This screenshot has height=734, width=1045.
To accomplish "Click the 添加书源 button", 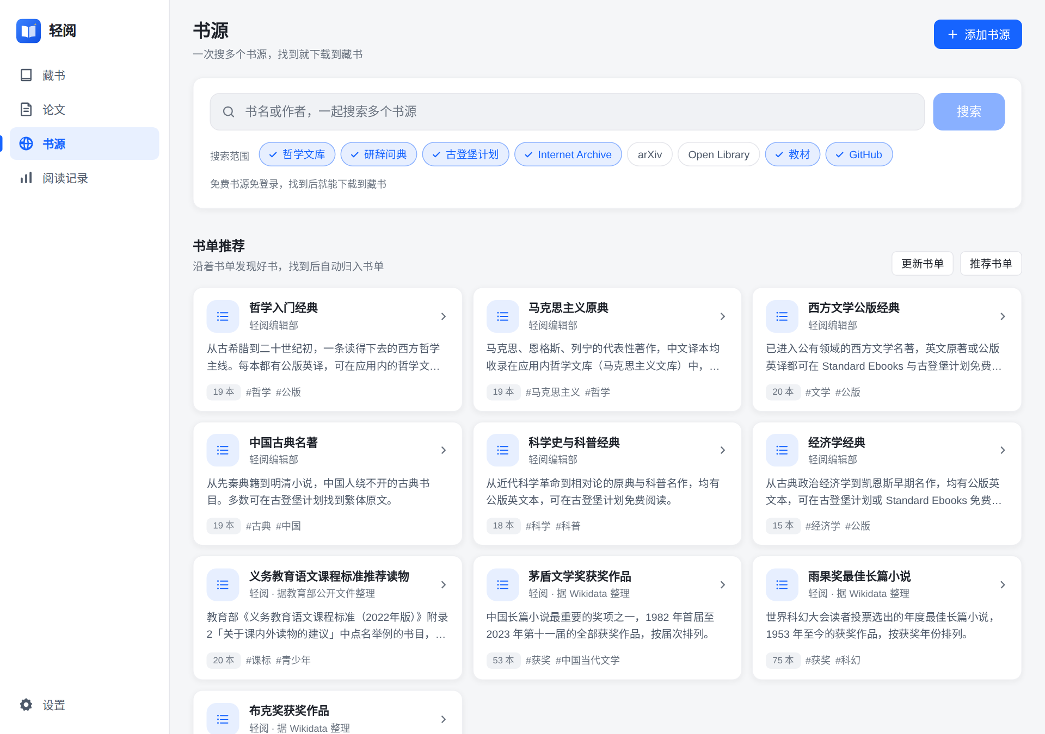I will (x=978, y=34).
